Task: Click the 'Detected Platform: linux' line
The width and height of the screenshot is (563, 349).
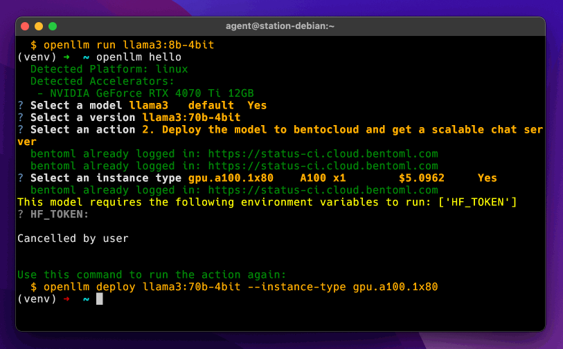Action: point(109,69)
